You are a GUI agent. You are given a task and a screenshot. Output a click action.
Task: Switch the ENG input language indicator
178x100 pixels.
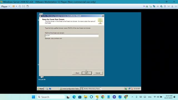point(150,97)
